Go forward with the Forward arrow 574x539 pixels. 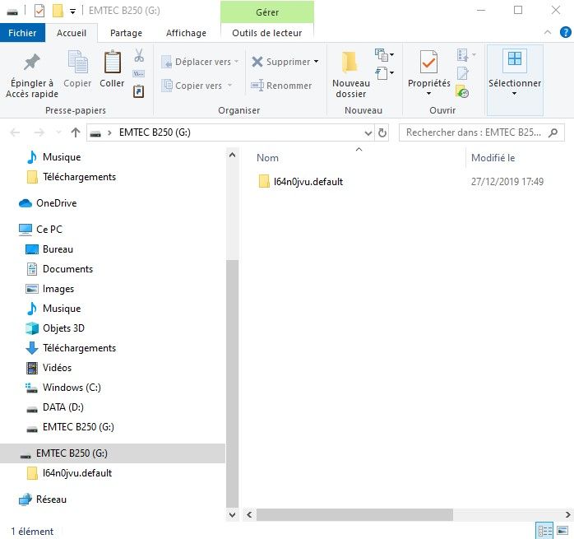[x=39, y=132]
